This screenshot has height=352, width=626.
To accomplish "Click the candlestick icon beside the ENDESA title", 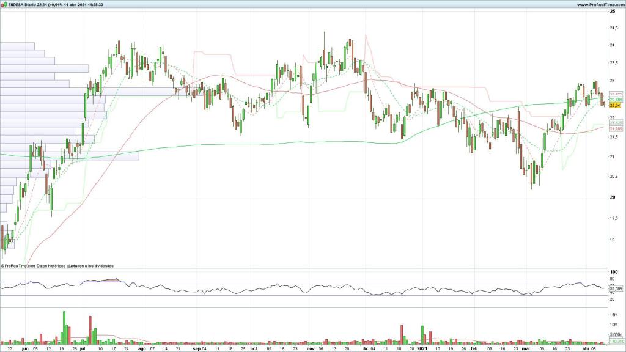I will tap(4, 4).
